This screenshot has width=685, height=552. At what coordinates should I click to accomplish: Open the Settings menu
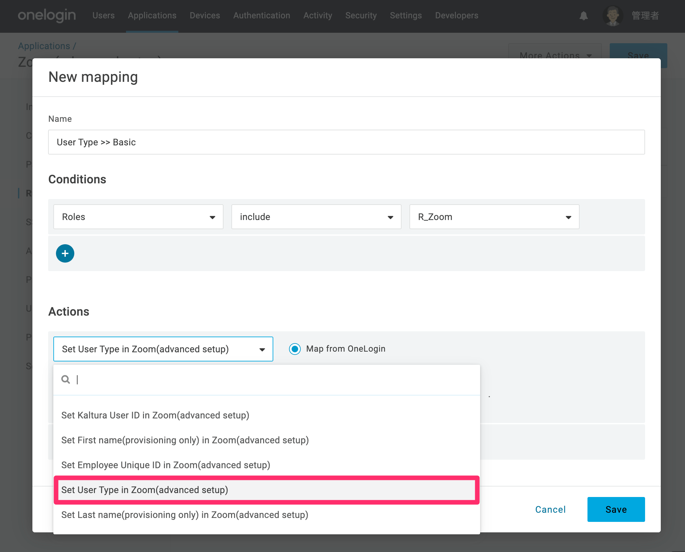[x=406, y=15]
